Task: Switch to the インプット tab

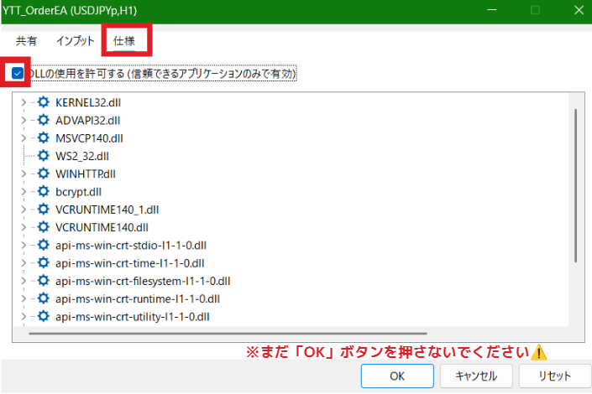Action: tap(75, 41)
